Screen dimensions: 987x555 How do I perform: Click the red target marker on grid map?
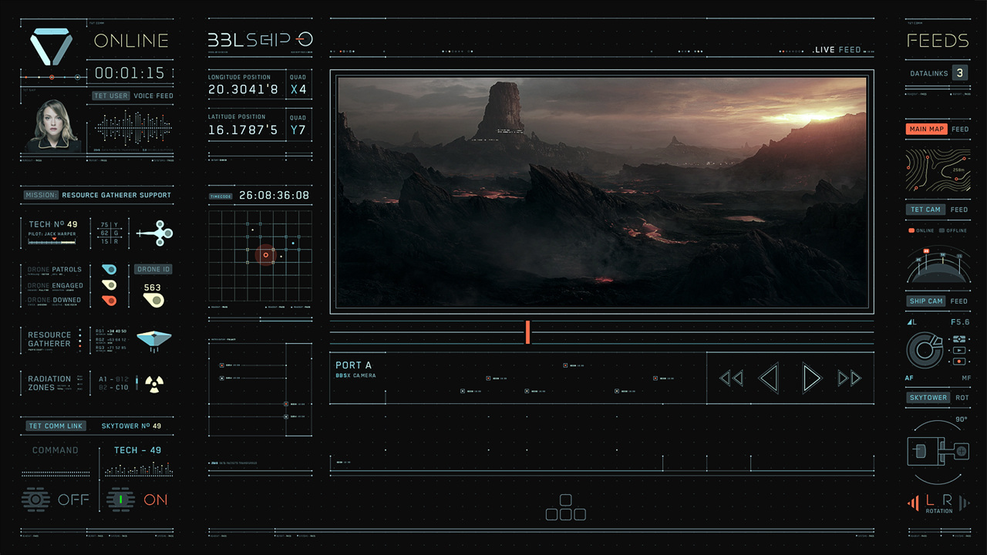(265, 255)
